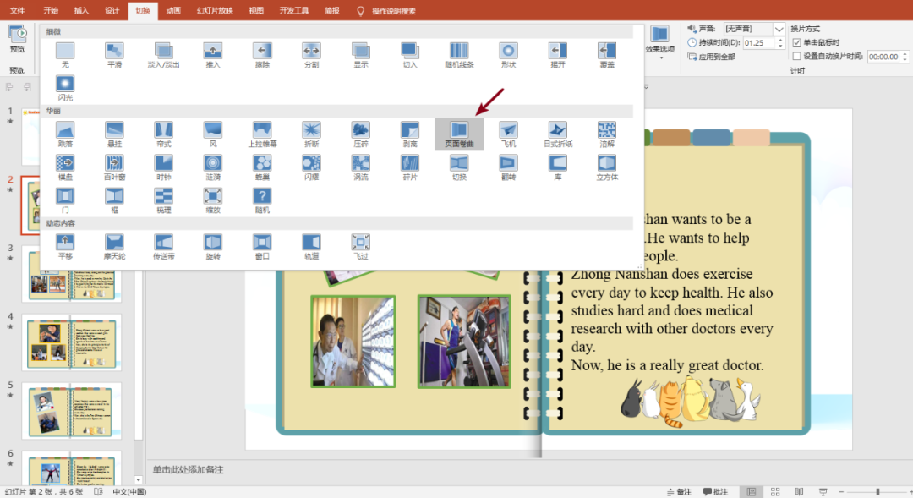Apply the 涡流 (Vortex) transition

[x=360, y=167]
